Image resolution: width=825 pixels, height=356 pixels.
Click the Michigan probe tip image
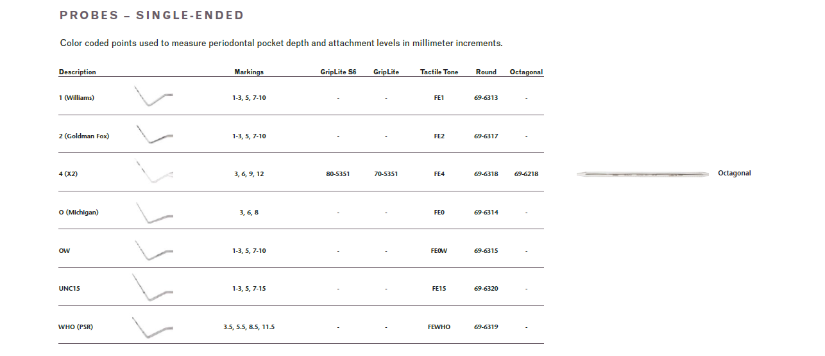click(x=153, y=213)
